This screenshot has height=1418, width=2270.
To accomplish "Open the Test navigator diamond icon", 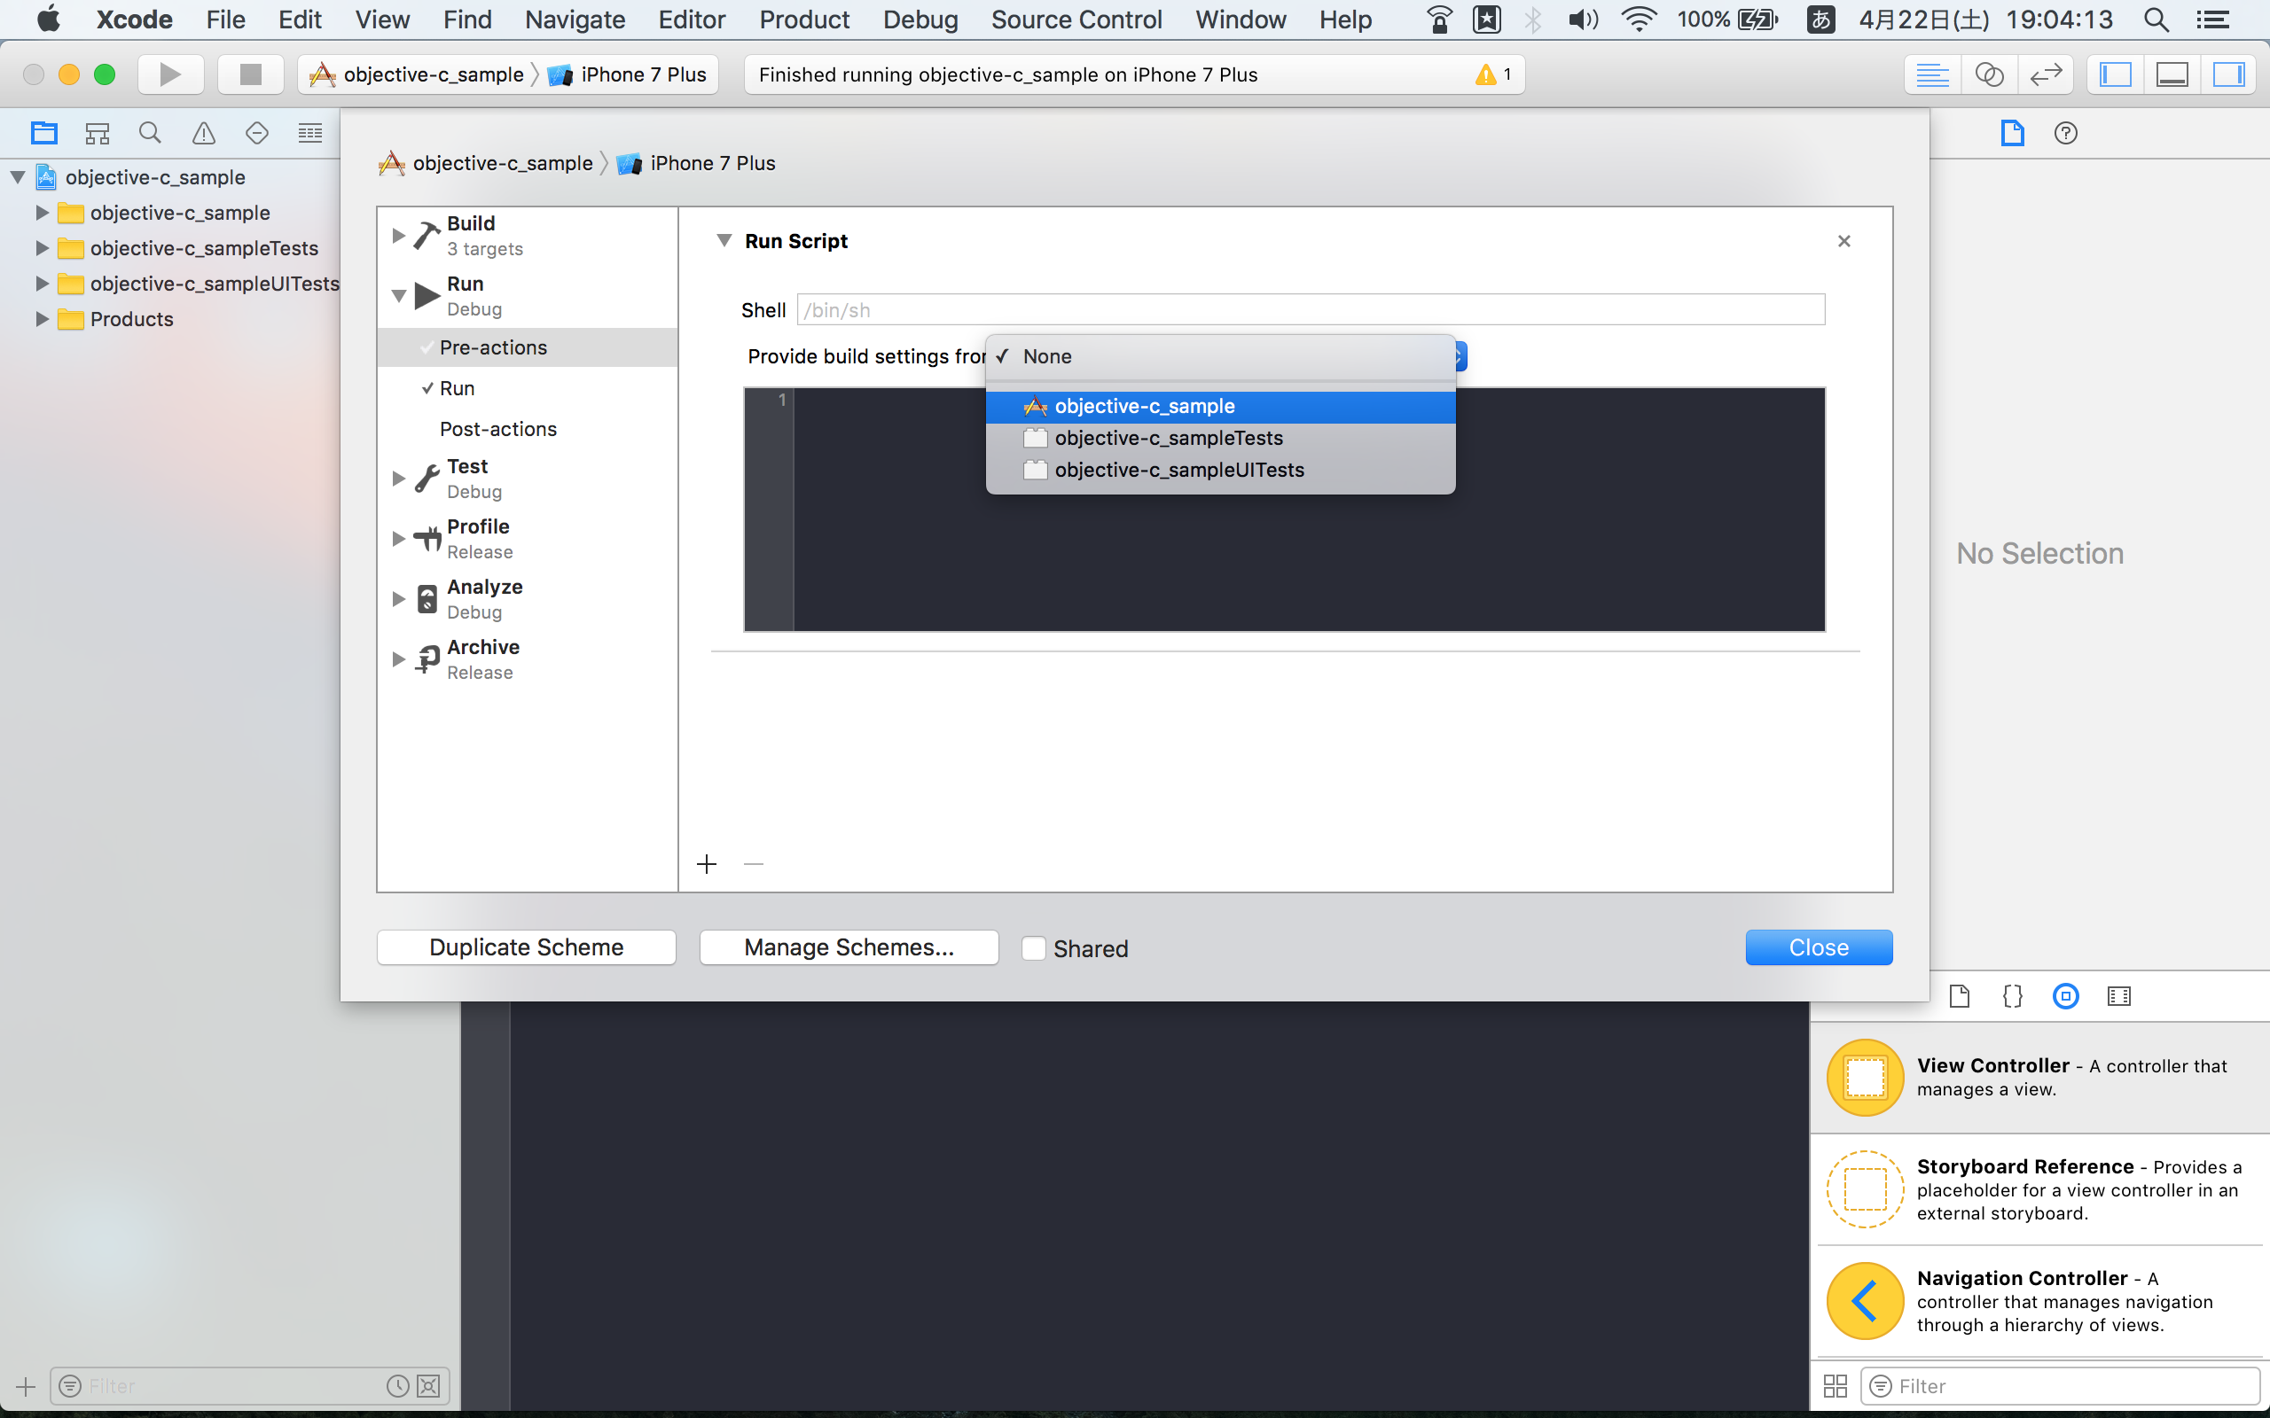I will tap(257, 133).
